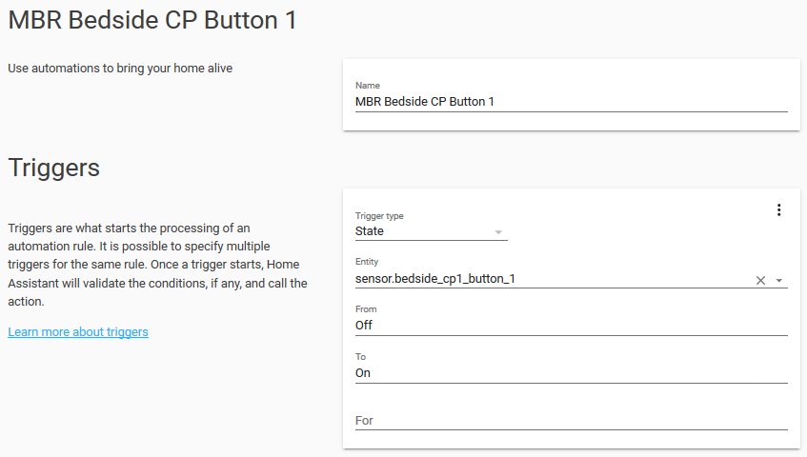This screenshot has width=807, height=457.
Task: Click the Triggers section heading
Action: (x=54, y=167)
